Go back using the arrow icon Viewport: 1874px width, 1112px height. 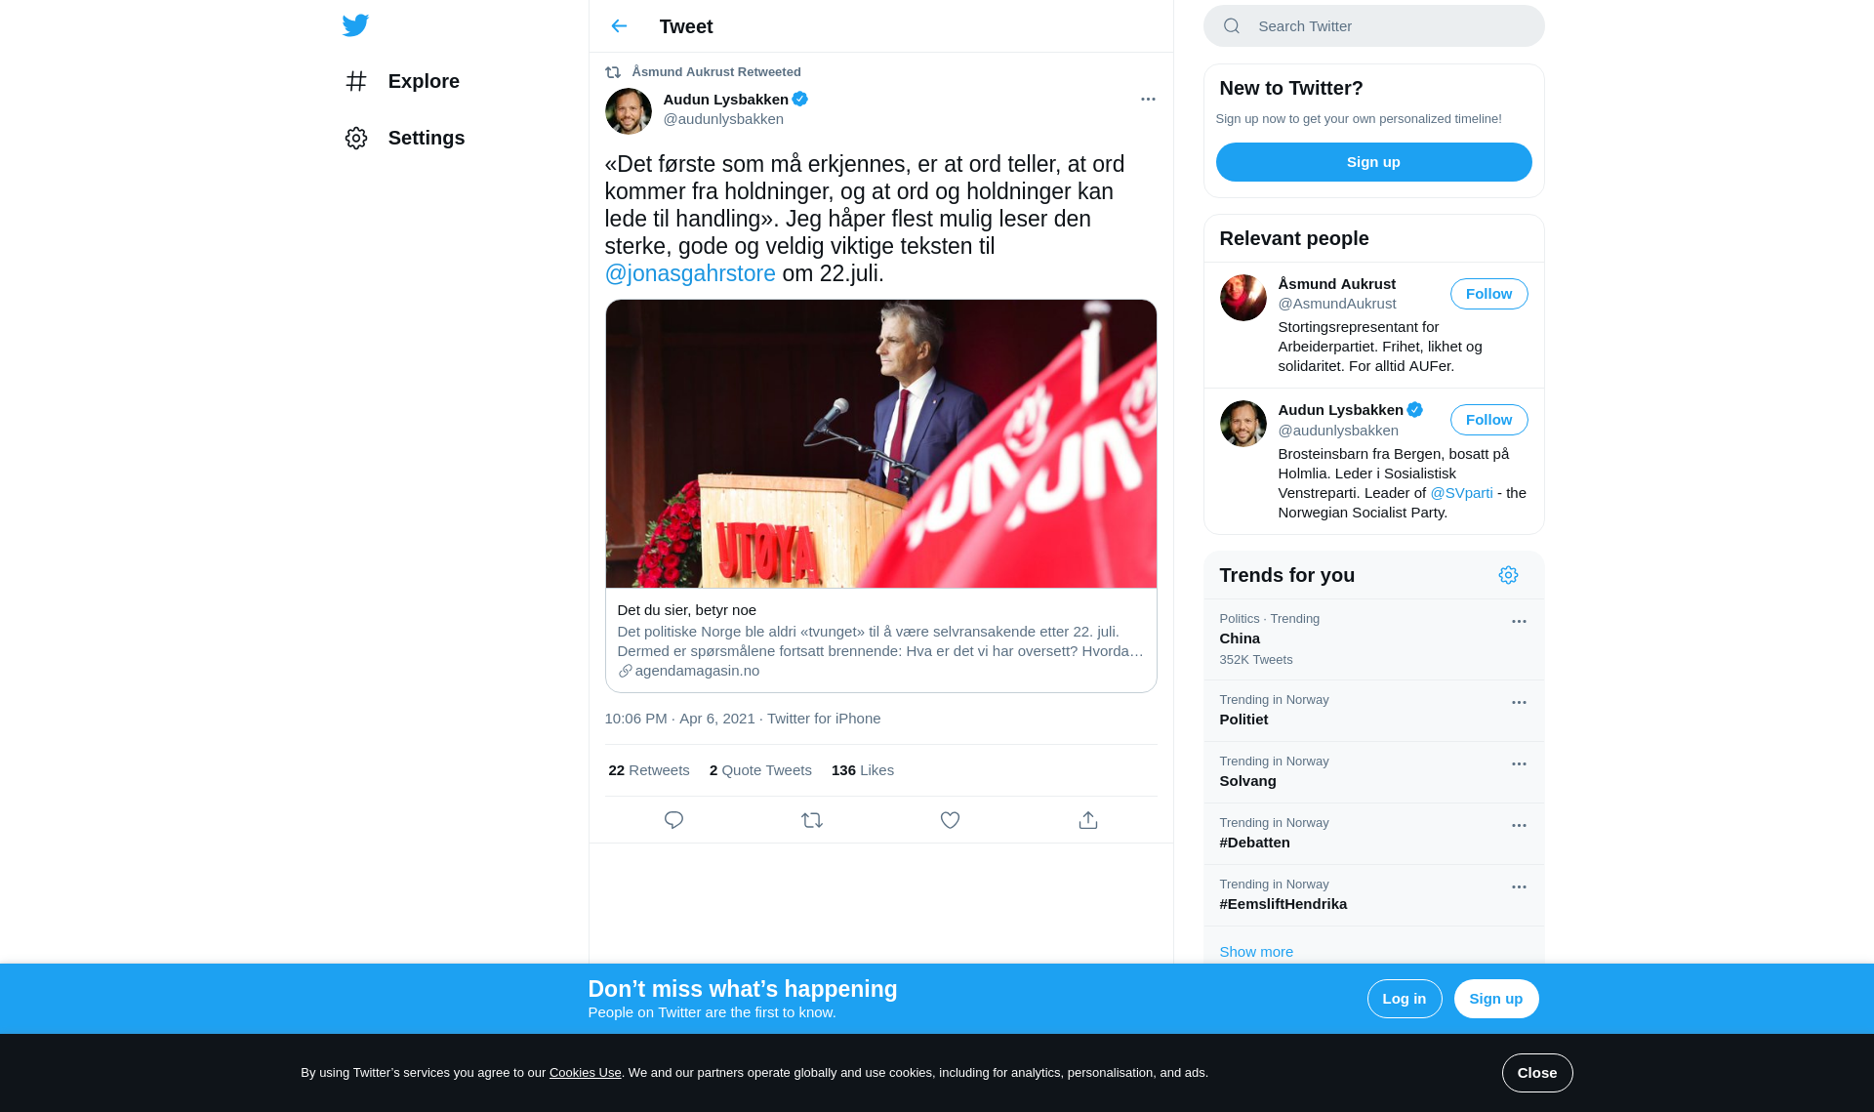[619, 26]
